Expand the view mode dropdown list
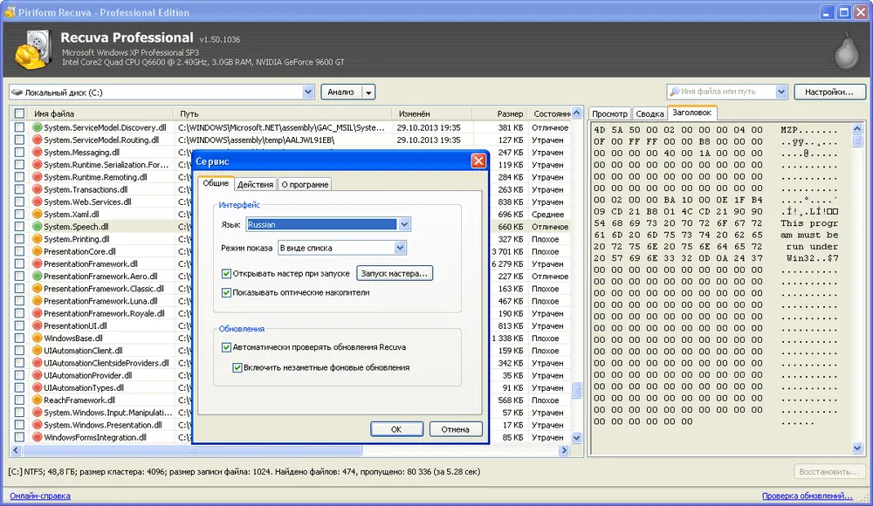873x506 pixels. tap(399, 249)
